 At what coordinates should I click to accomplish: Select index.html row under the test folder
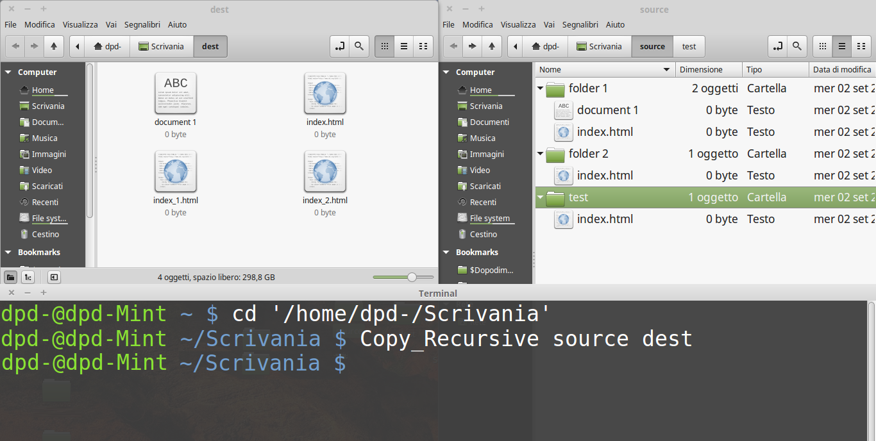tap(705, 219)
